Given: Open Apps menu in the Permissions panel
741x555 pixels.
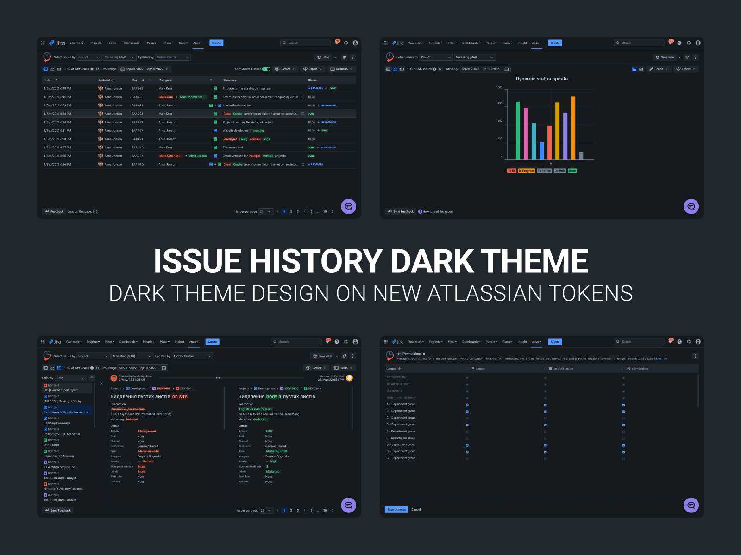Looking at the screenshot, I should point(536,342).
